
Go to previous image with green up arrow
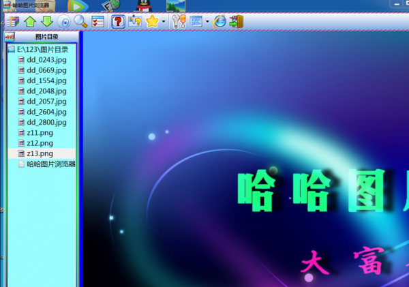tap(30, 21)
